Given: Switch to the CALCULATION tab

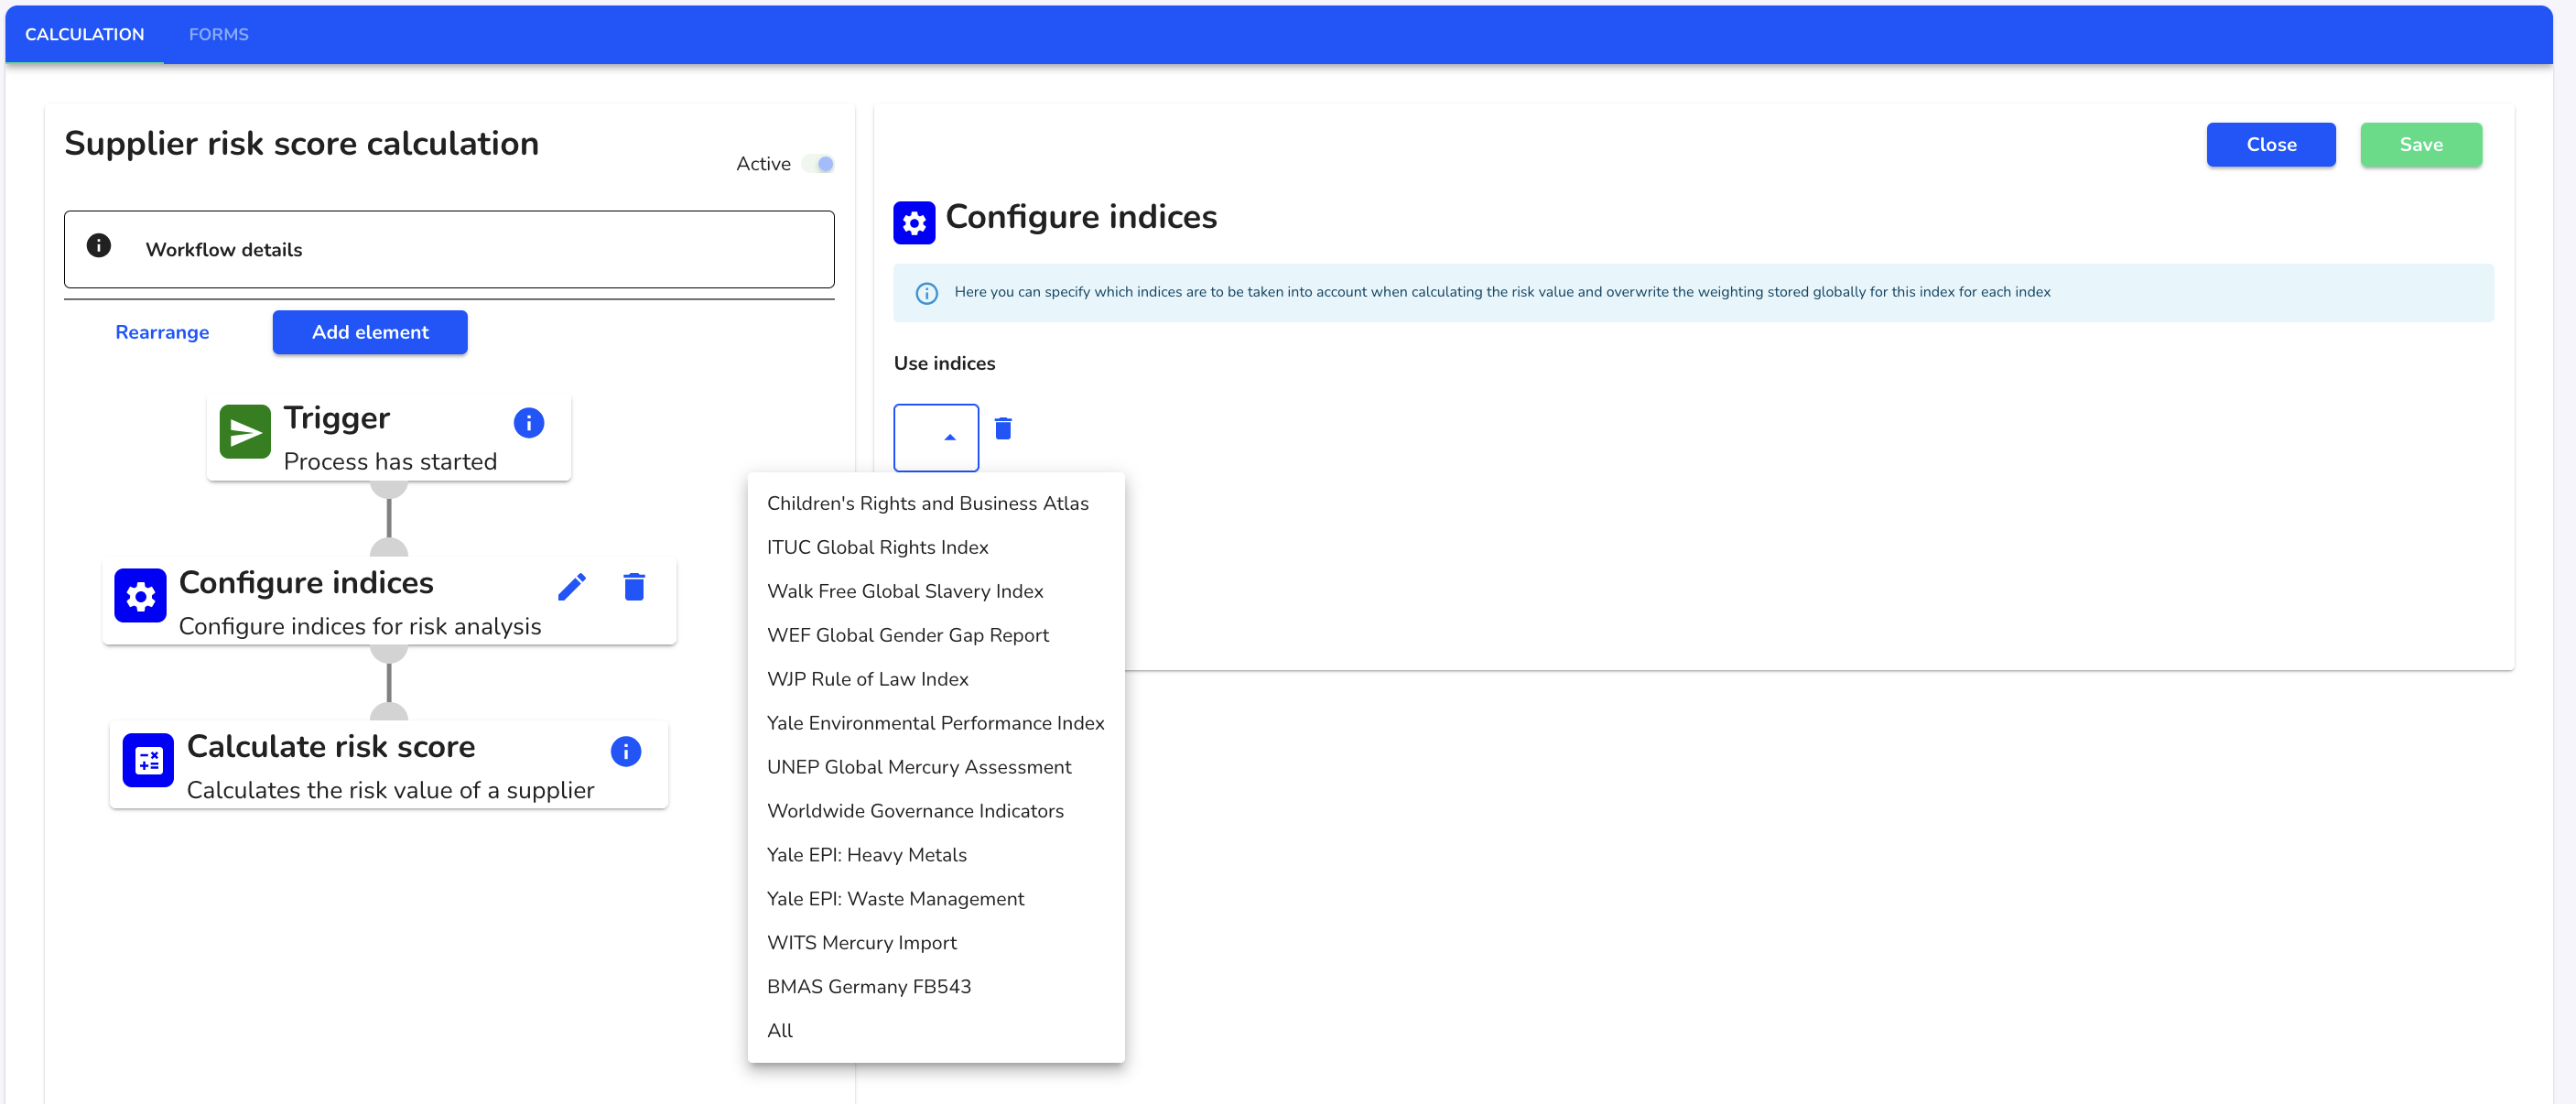Looking at the screenshot, I should [x=84, y=34].
